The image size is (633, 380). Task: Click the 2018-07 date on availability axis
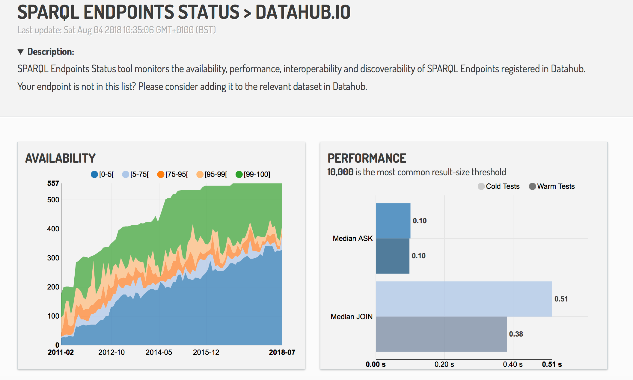[282, 352]
